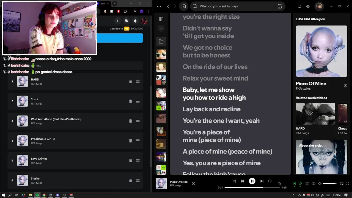The height and width of the screenshot is (198, 352).
Task: Adjust the Spotify volume slider
Action: coord(330,183)
